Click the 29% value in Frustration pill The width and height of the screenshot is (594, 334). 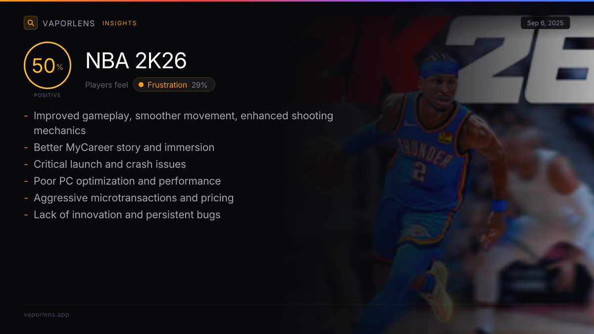click(199, 85)
